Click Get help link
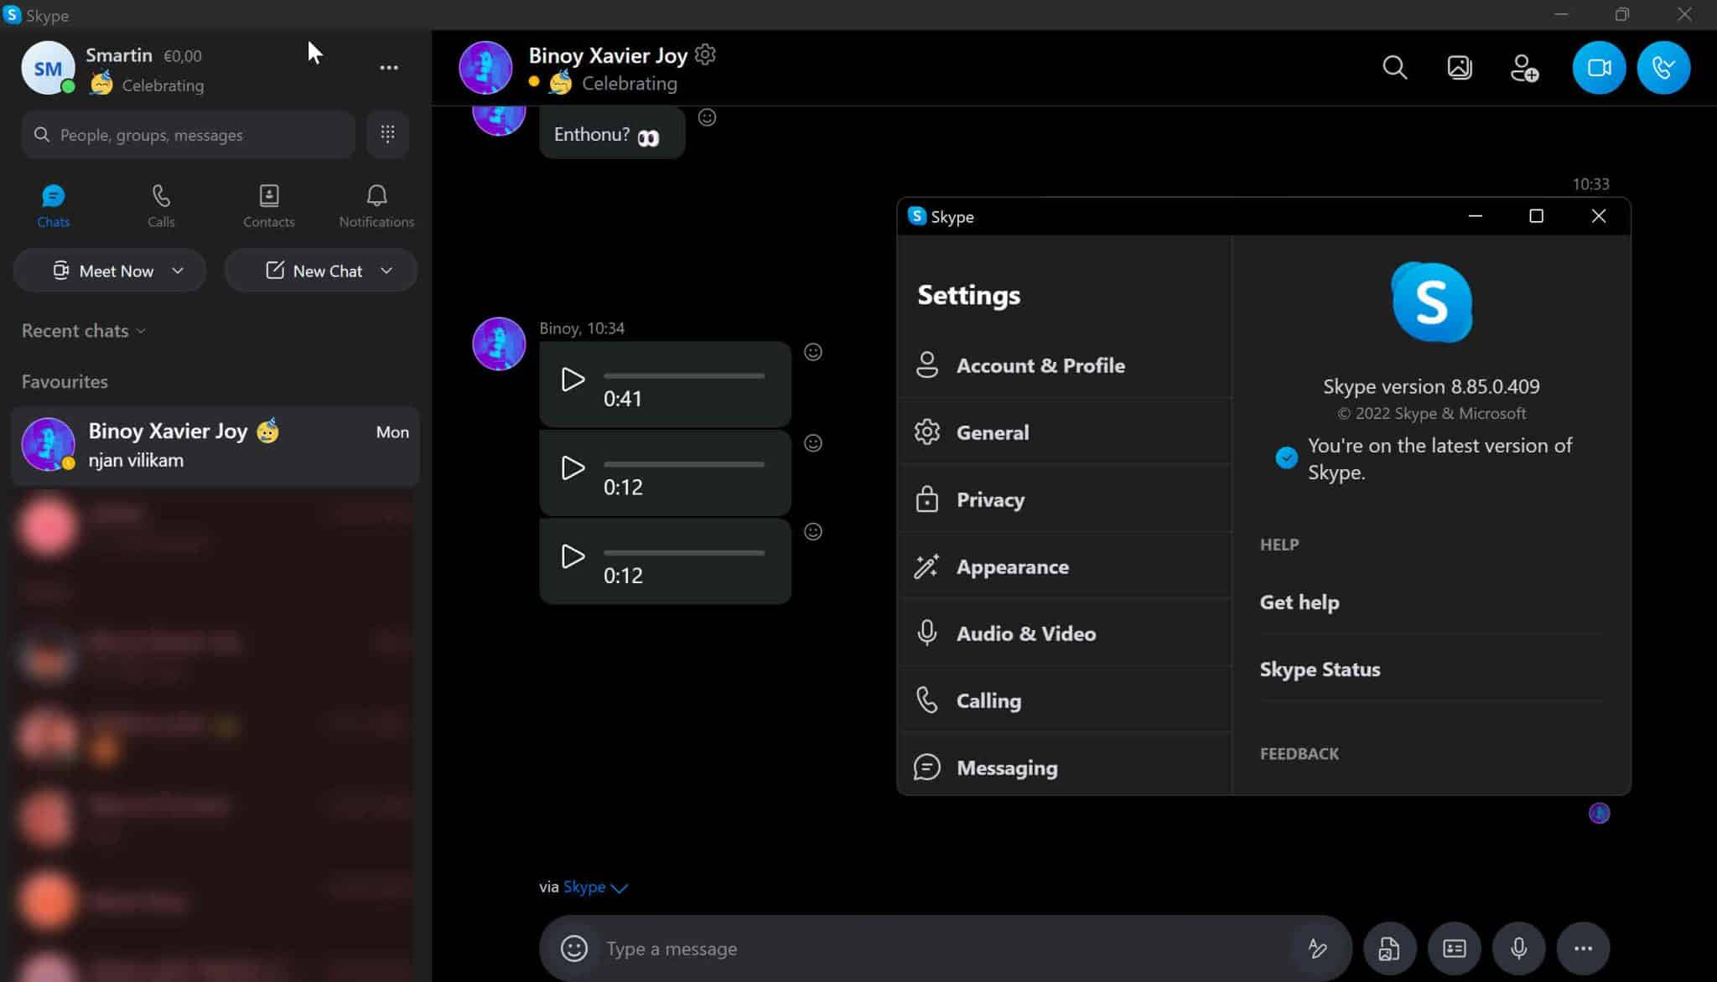Image resolution: width=1717 pixels, height=982 pixels. pyautogui.click(x=1299, y=602)
